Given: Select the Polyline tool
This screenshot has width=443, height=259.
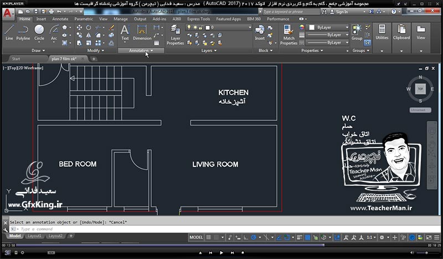Looking at the screenshot, I should click(x=23, y=33).
